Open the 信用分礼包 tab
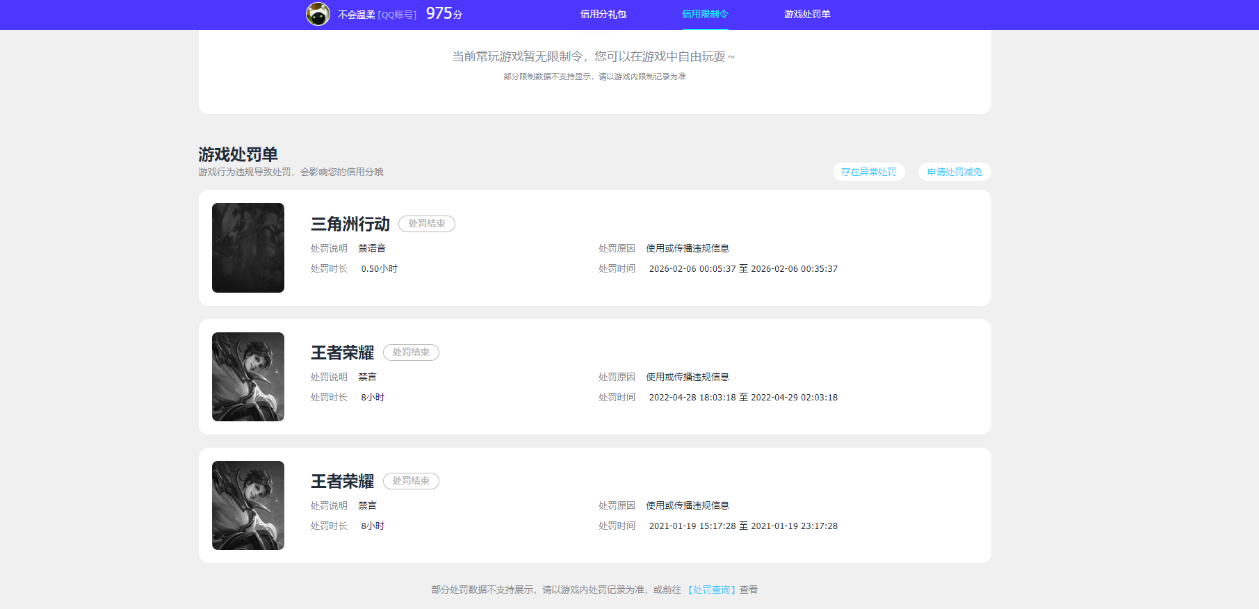 pos(603,14)
